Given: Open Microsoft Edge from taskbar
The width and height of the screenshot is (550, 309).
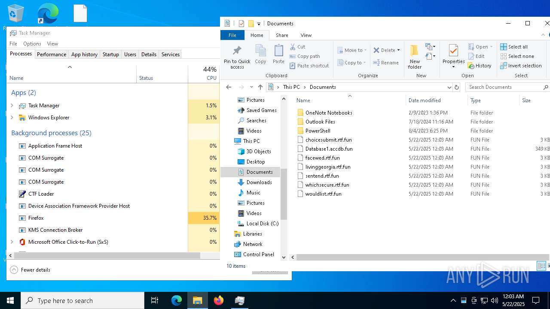Looking at the screenshot, I should (177, 300).
